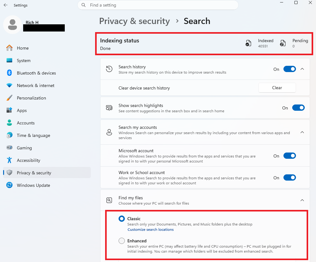The image size is (316, 262).
Task: Click the user profile avatar
Action: point(13,25)
